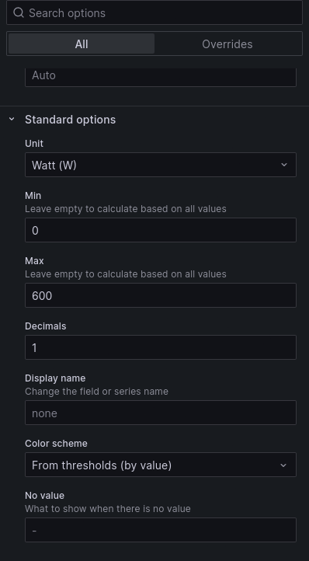The image size is (309, 561).
Task: Collapse the Standard options chevron
Action: point(12,119)
